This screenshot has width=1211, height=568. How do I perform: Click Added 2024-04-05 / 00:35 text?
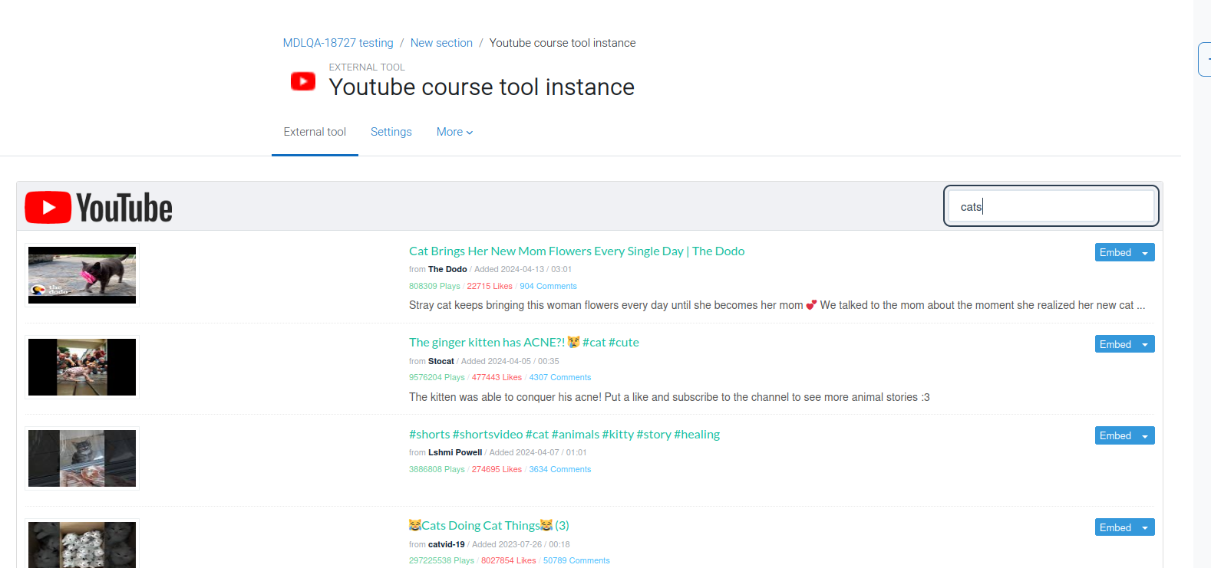[510, 362]
